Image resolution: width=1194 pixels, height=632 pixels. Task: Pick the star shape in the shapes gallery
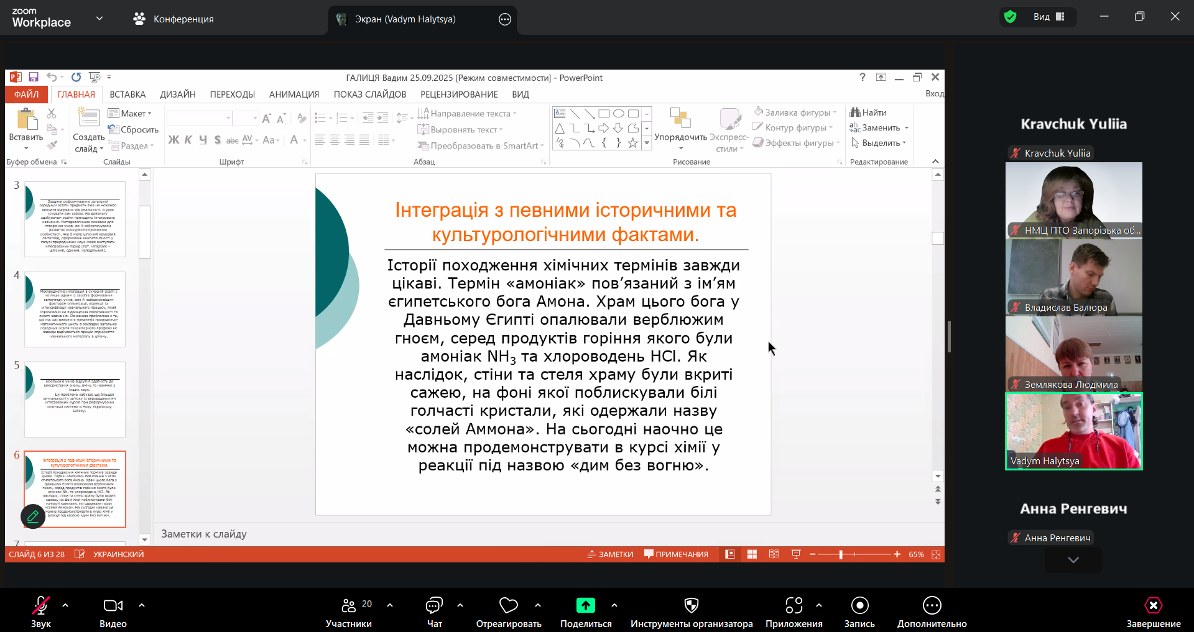(633, 143)
